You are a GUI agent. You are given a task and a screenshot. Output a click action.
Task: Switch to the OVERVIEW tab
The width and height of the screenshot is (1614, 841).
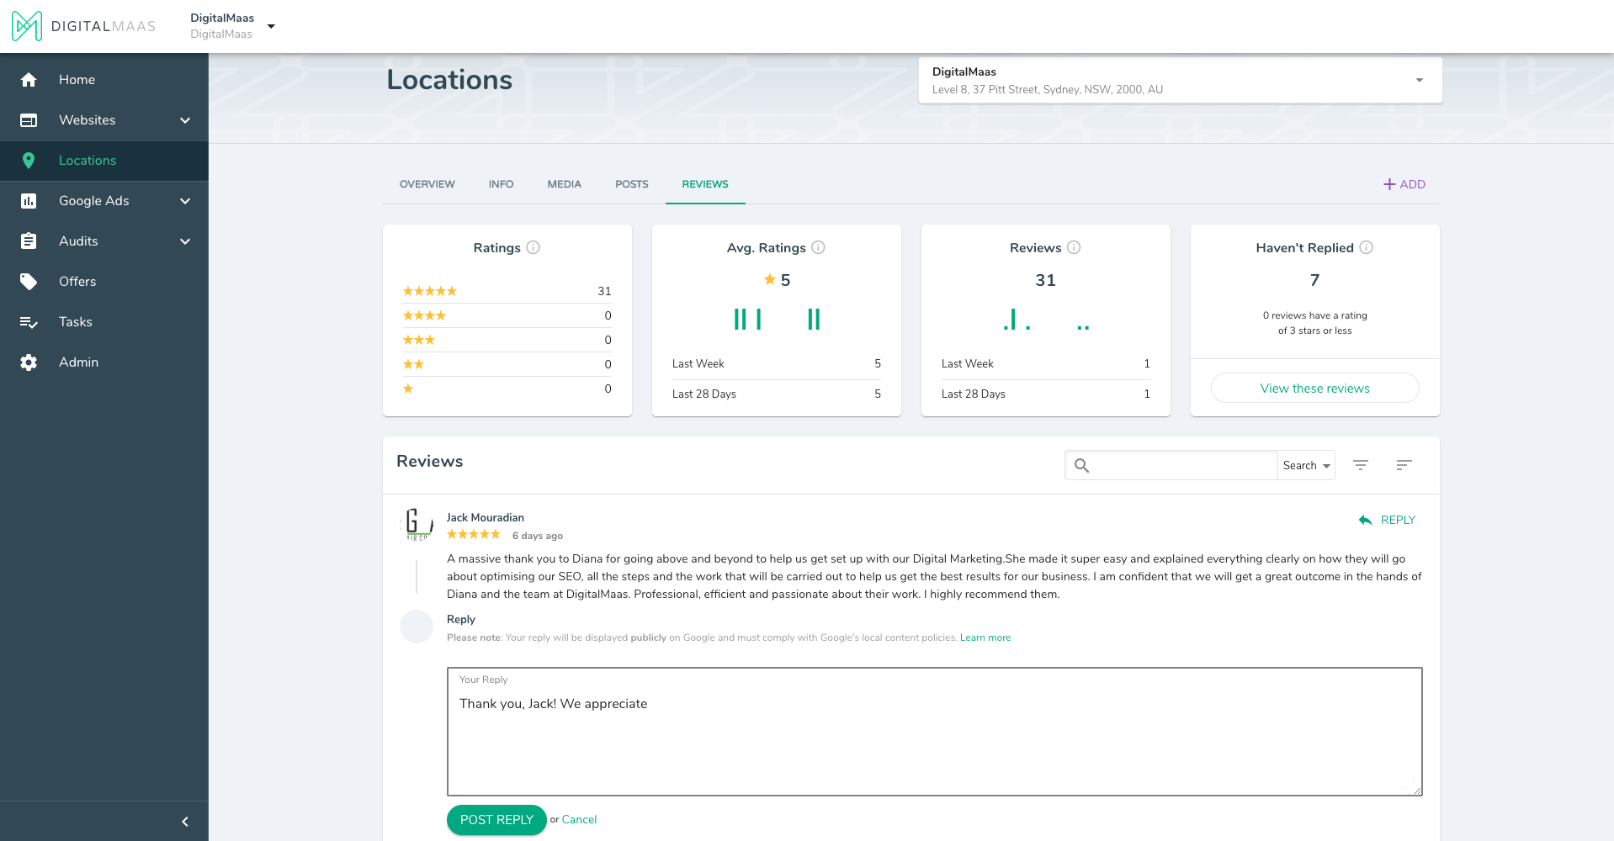click(x=427, y=184)
